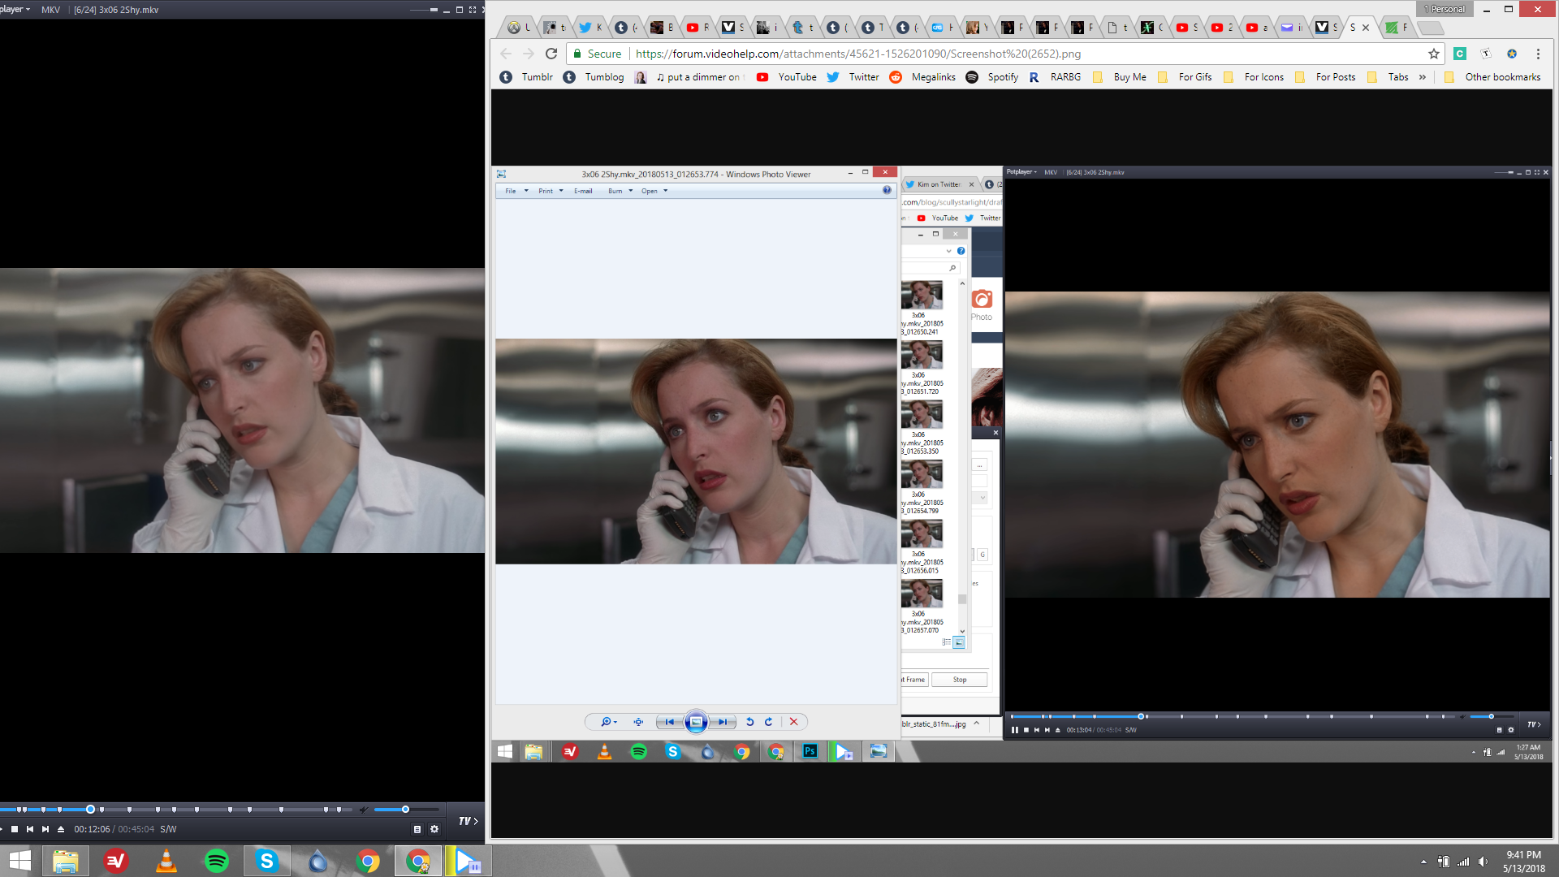Screen dimensions: 1559x877
Task: Open the Windows Start menu
Action: coord(20,861)
